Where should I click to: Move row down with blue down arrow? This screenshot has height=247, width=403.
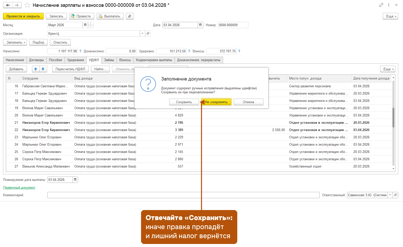[43, 69]
